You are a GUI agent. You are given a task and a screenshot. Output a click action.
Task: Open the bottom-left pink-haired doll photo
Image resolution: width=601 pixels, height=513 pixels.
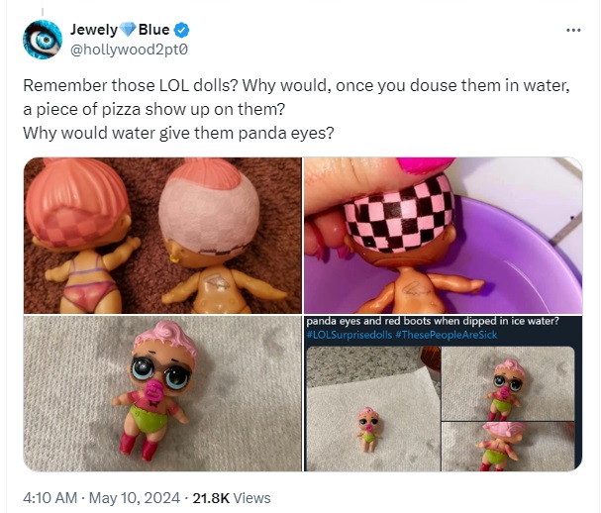[162, 393]
